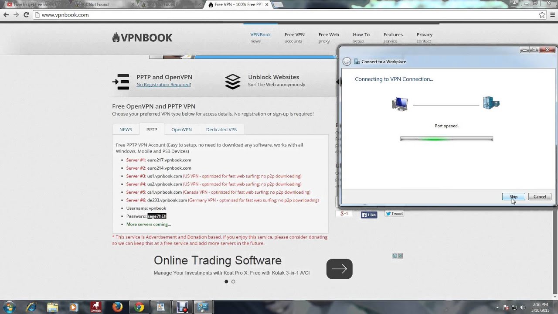558x314 pixels.
Task: Click the ad's black arrow button
Action: 339,269
